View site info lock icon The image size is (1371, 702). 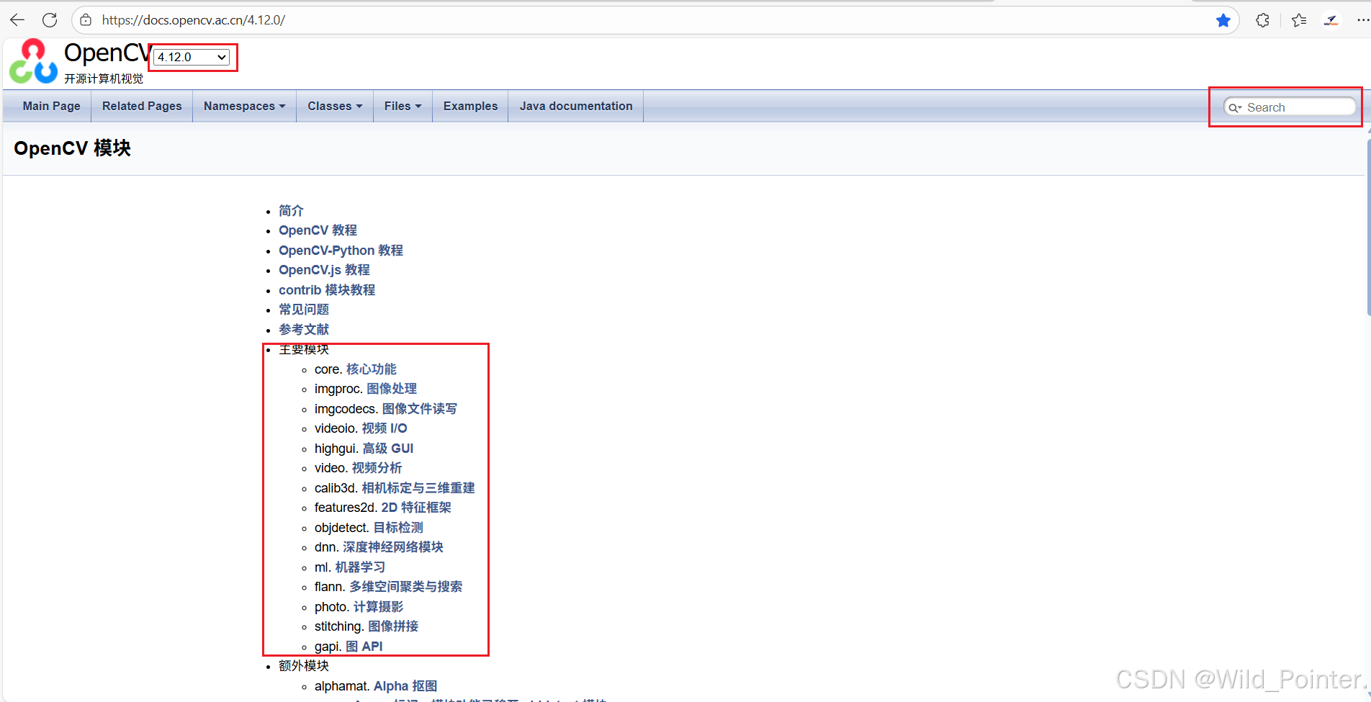86,20
